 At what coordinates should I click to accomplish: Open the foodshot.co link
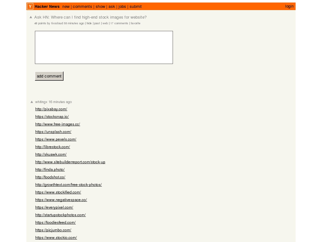tap(50, 177)
